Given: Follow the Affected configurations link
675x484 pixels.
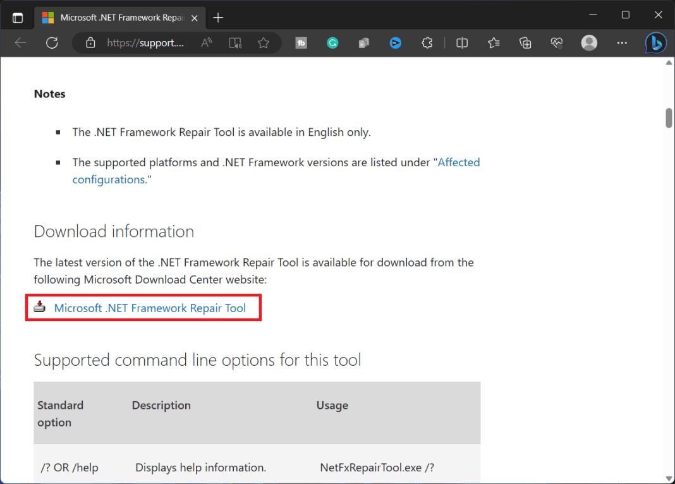Looking at the screenshot, I should pos(459,162).
